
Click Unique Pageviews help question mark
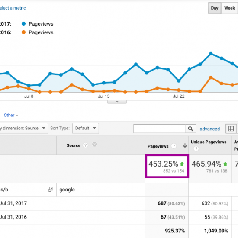196,148
